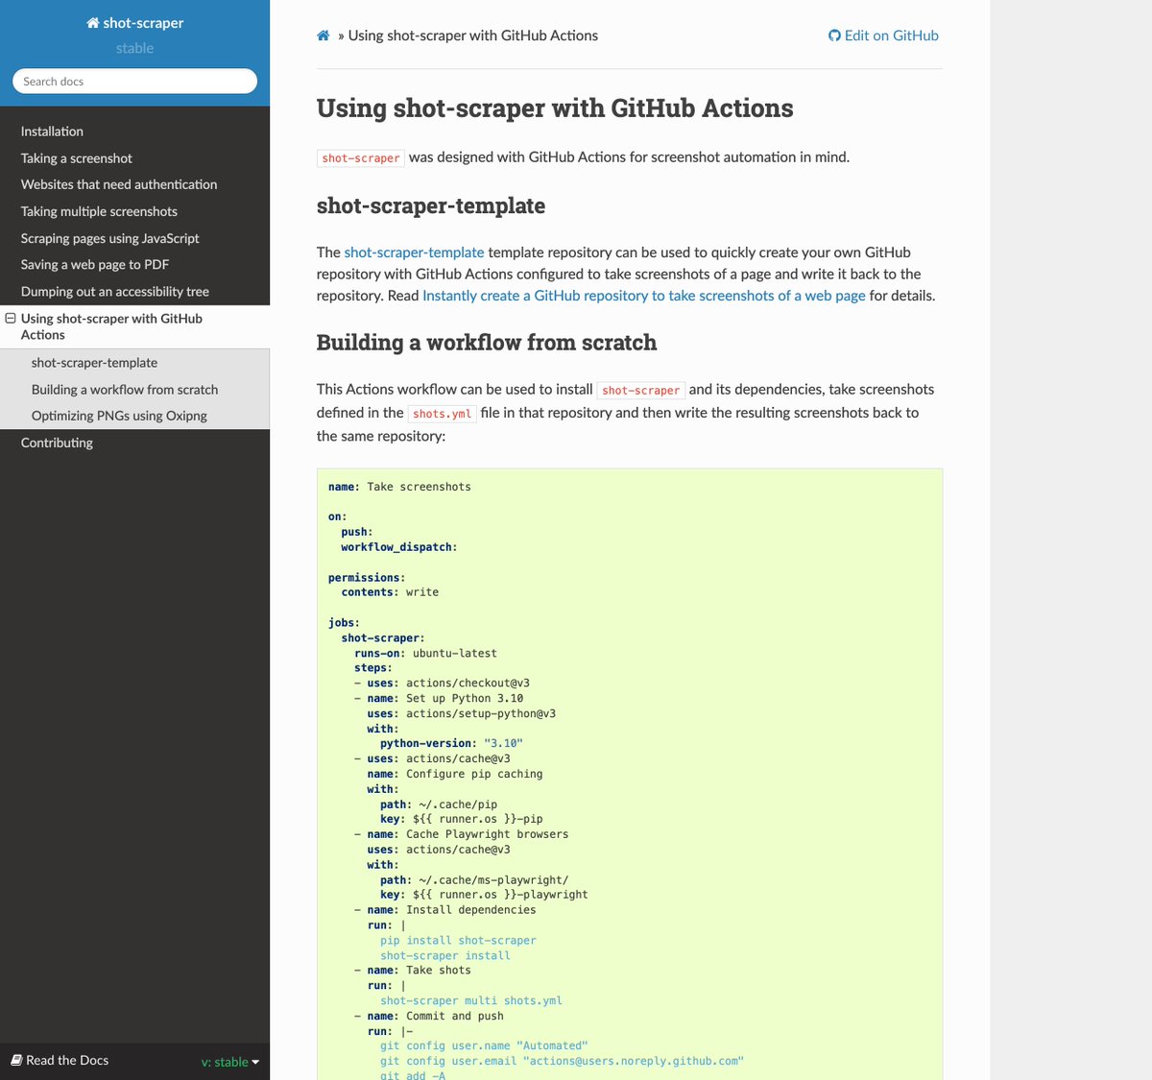Screen dimensions: 1152x1080
Task: Click 'name: Configure pip caching' line
Action: click(x=455, y=774)
